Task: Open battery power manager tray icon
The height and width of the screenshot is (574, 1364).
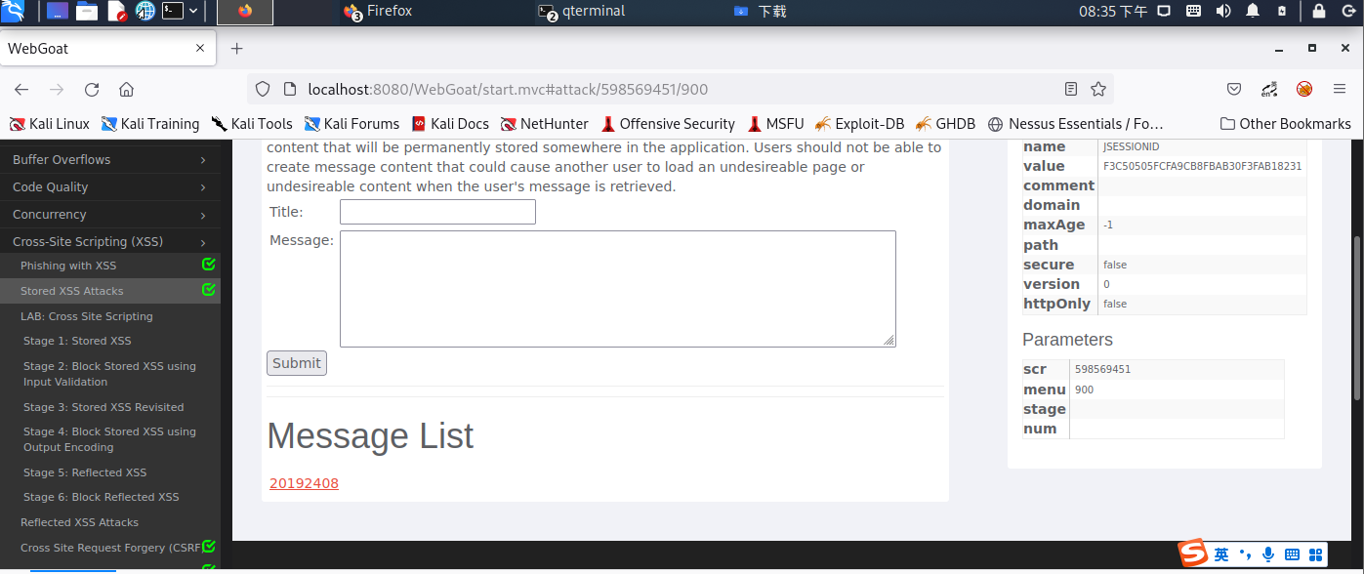Action: 1282,12
